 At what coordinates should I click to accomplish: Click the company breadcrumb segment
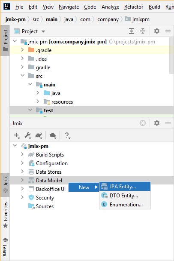pyautogui.click(x=108, y=19)
